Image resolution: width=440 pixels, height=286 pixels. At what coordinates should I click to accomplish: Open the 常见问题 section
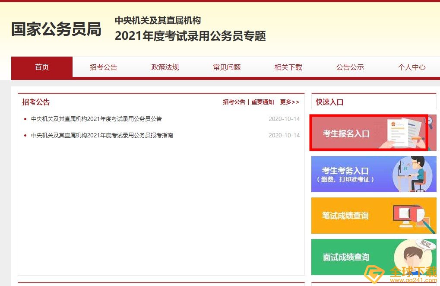pyautogui.click(x=226, y=67)
